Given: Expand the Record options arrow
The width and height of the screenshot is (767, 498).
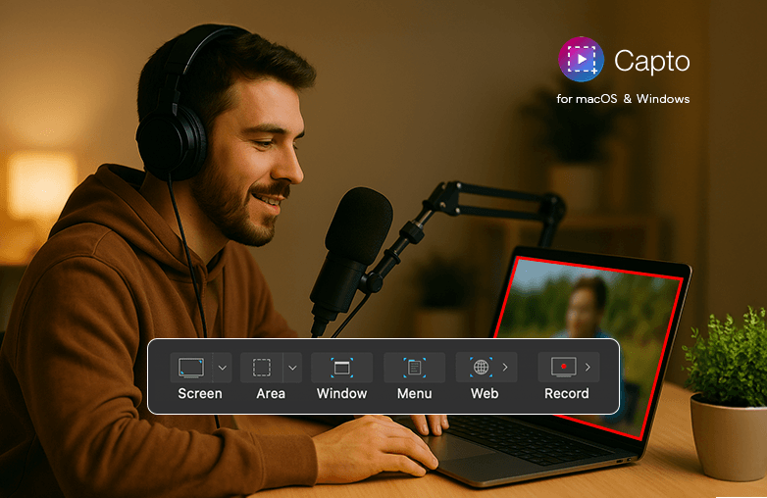Looking at the screenshot, I should (588, 367).
